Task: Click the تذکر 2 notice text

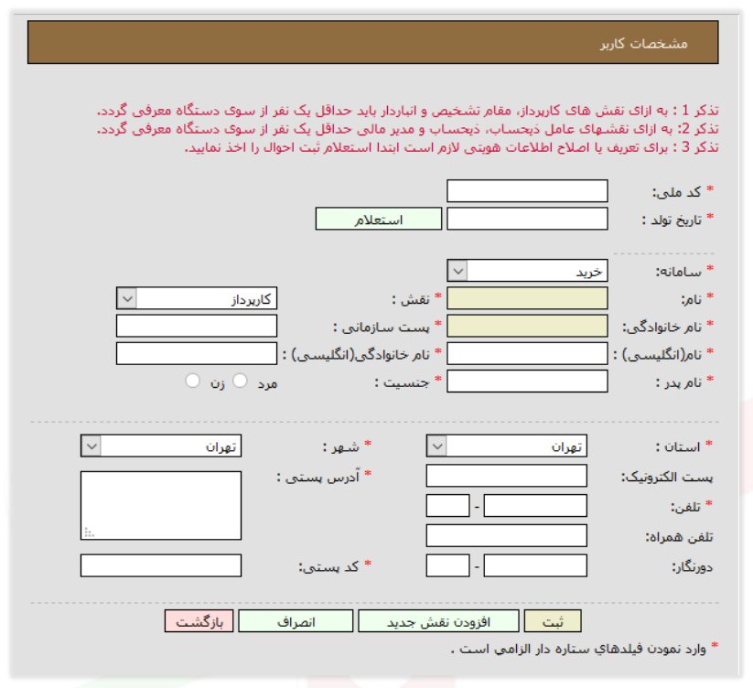Action: click(x=408, y=129)
